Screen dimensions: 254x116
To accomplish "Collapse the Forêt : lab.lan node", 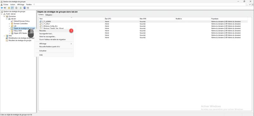I will [2, 14].
